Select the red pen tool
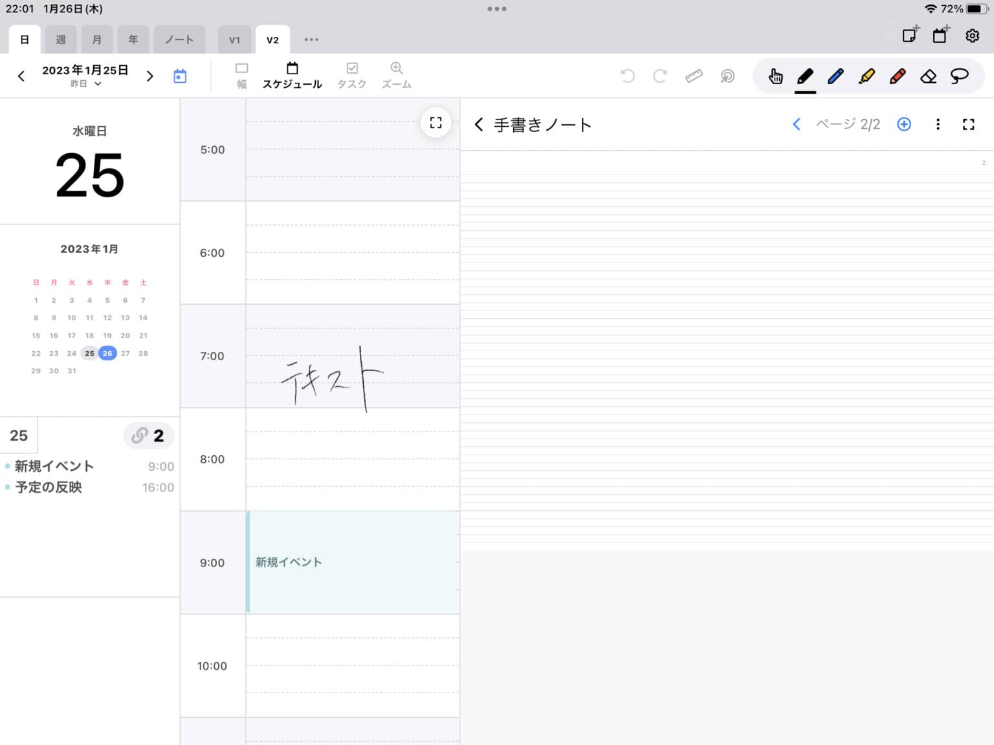Screen dimensions: 994x745 pyautogui.click(x=898, y=76)
